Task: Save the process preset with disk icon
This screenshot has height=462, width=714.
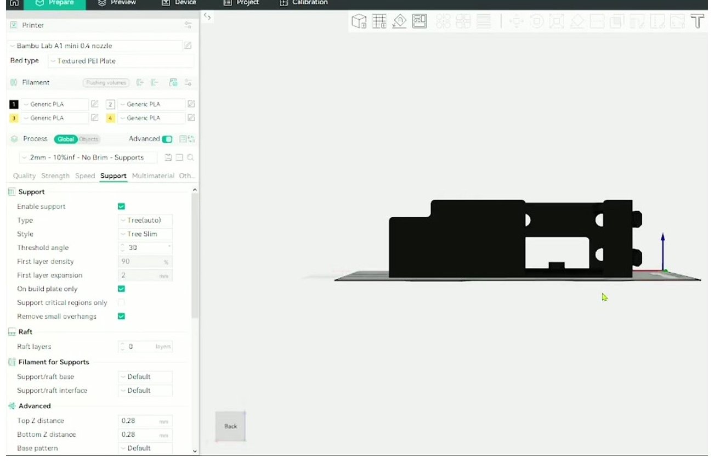Action: coord(168,157)
